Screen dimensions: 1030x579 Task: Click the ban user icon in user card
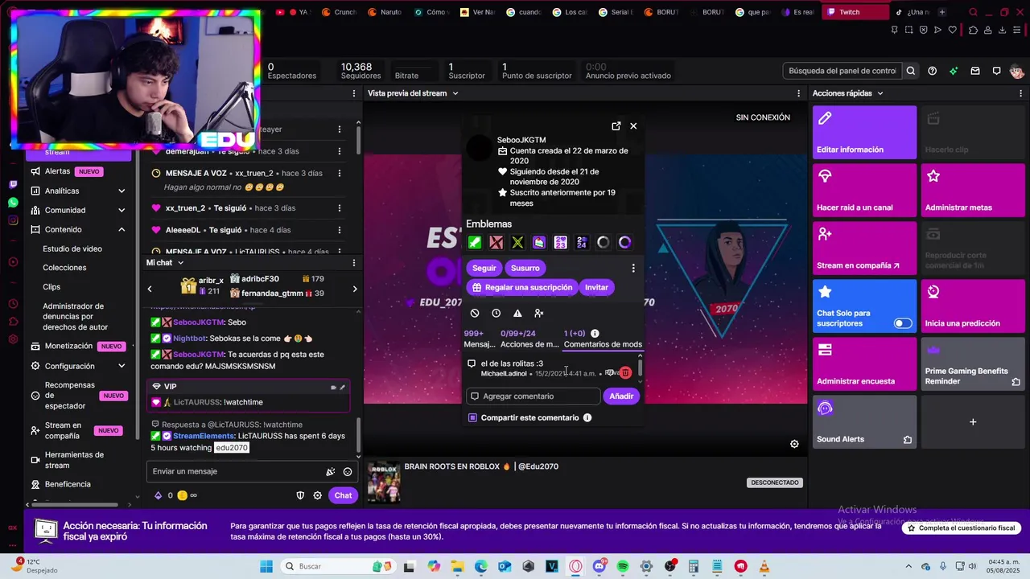click(x=475, y=313)
